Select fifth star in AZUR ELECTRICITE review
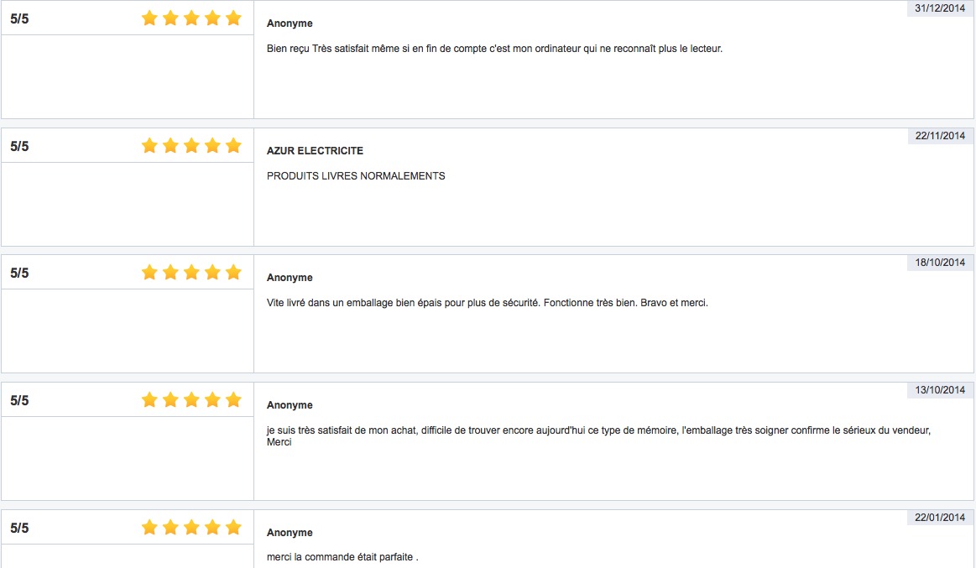 pos(233,146)
